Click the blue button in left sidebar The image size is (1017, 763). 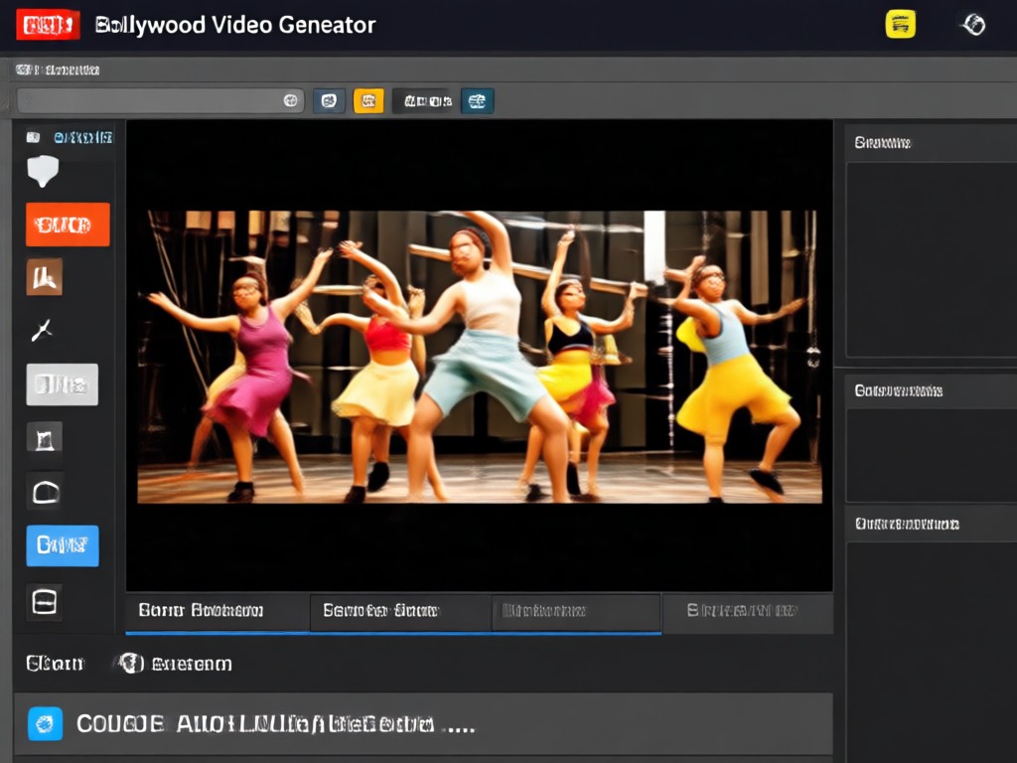(63, 545)
